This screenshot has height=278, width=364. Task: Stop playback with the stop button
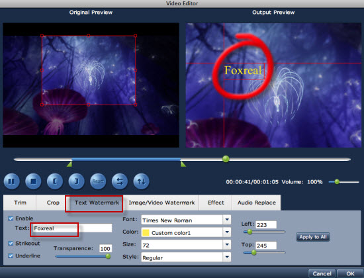33,181
